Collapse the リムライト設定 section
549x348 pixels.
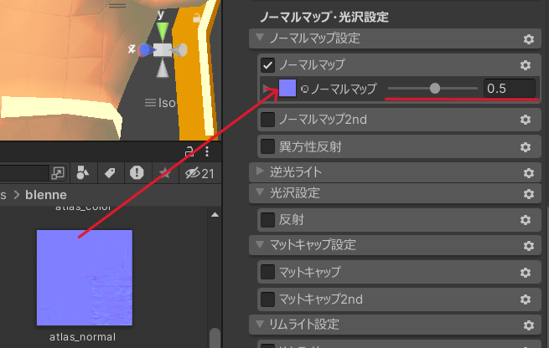tap(260, 324)
